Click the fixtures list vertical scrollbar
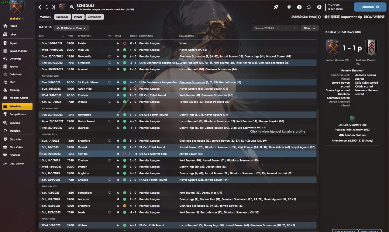Image resolution: width=389 pixels, height=232 pixels. pos(318,141)
